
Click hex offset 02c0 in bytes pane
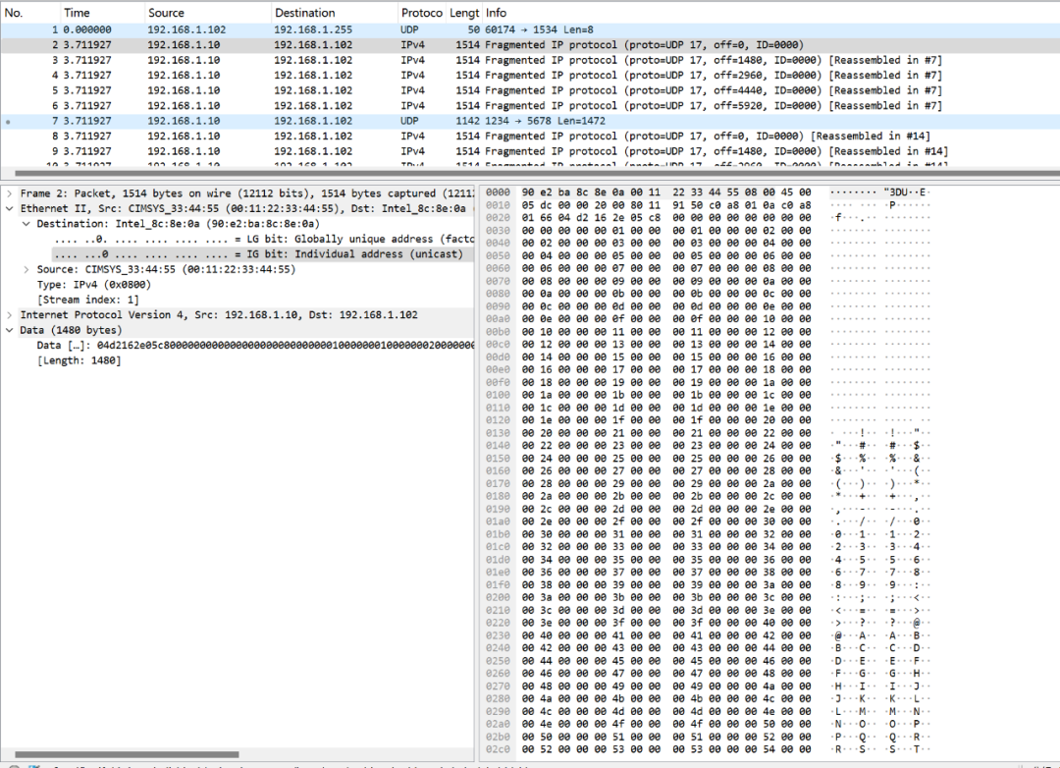click(498, 749)
